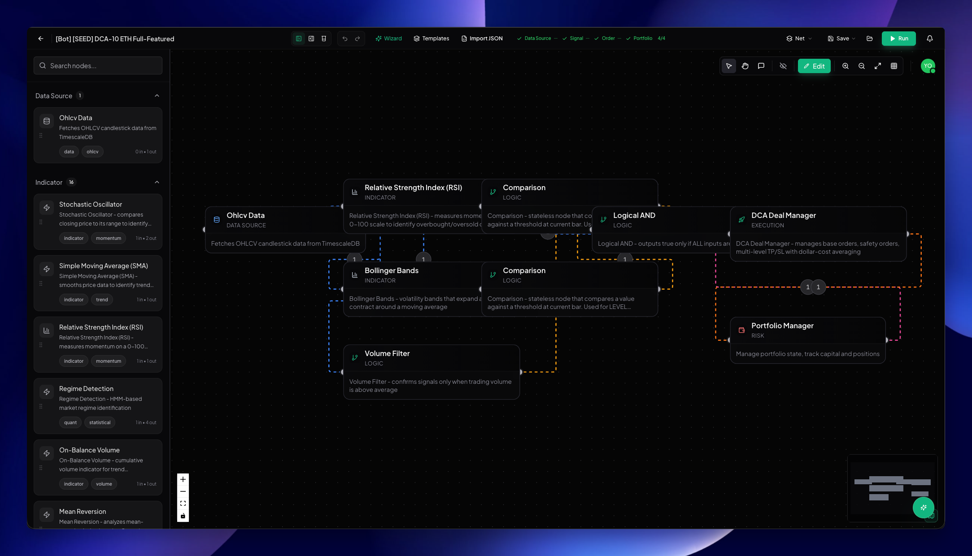Click the Portfolio Manager wallet icon
972x556 pixels.
pos(741,330)
